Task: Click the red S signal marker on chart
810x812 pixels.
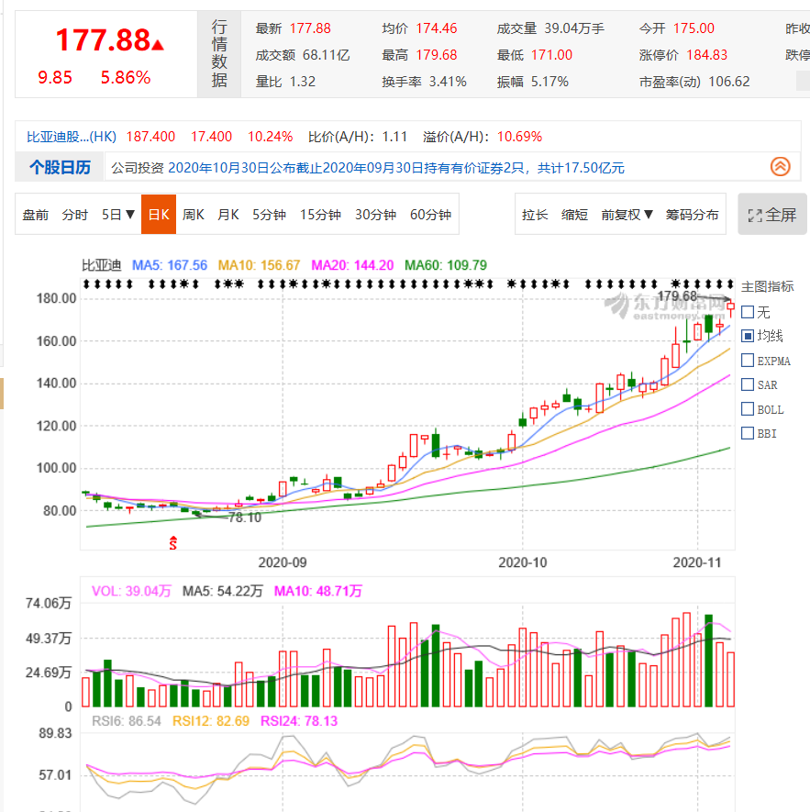Action: (173, 543)
